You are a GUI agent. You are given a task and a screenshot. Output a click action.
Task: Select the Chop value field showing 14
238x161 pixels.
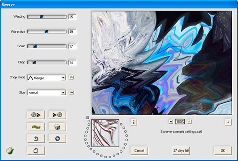tap(72, 63)
